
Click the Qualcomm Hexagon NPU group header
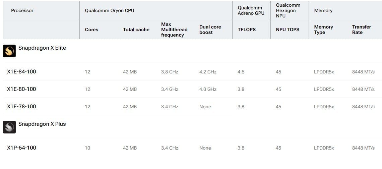coord(288,10)
